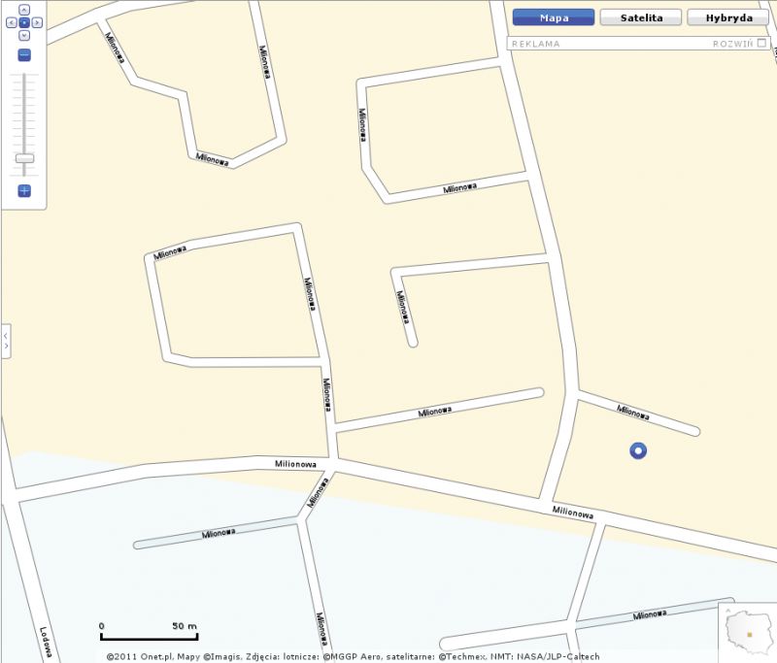Image resolution: width=777 pixels, height=663 pixels.
Task: Click the blue location marker on map
Action: tap(638, 450)
